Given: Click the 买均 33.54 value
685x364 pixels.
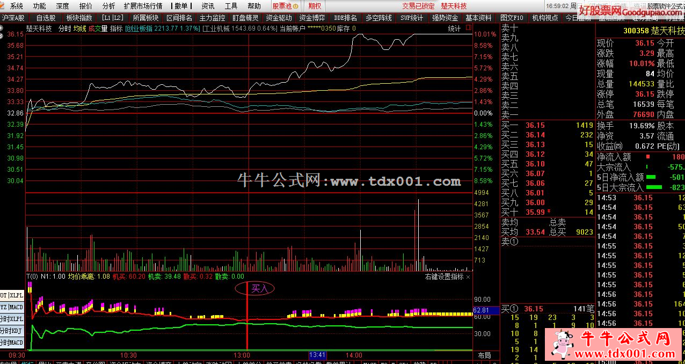Looking at the screenshot, I should (535, 232).
